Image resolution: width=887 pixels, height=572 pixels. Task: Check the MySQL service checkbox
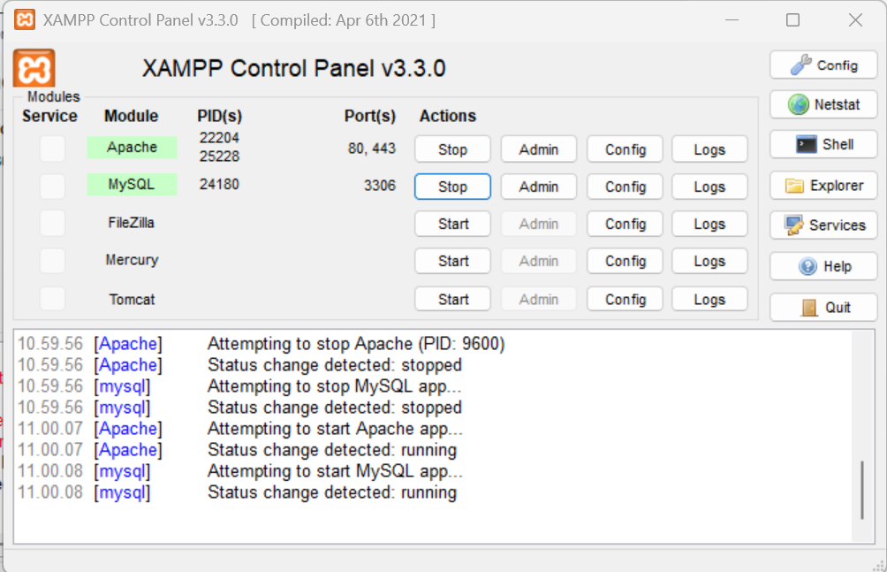(x=51, y=187)
